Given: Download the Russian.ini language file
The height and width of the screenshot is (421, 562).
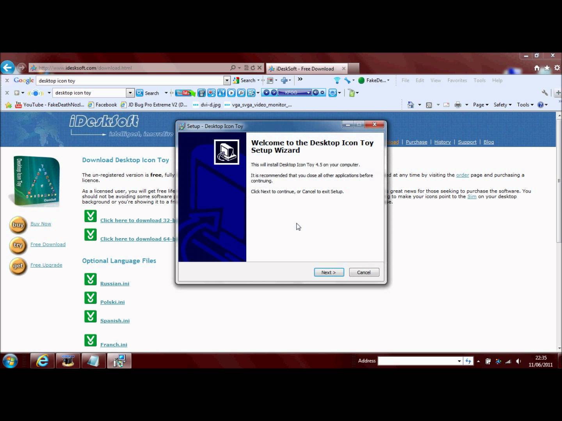Looking at the screenshot, I should 115,283.
